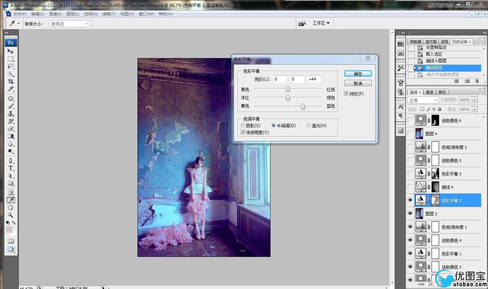488x289 pixels.
Task: Select the Rectangle shape tool
Action: (11, 183)
